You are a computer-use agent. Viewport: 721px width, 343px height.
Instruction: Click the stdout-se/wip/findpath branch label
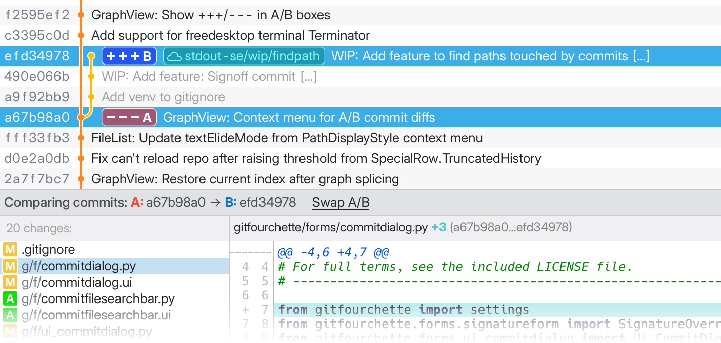coord(244,56)
